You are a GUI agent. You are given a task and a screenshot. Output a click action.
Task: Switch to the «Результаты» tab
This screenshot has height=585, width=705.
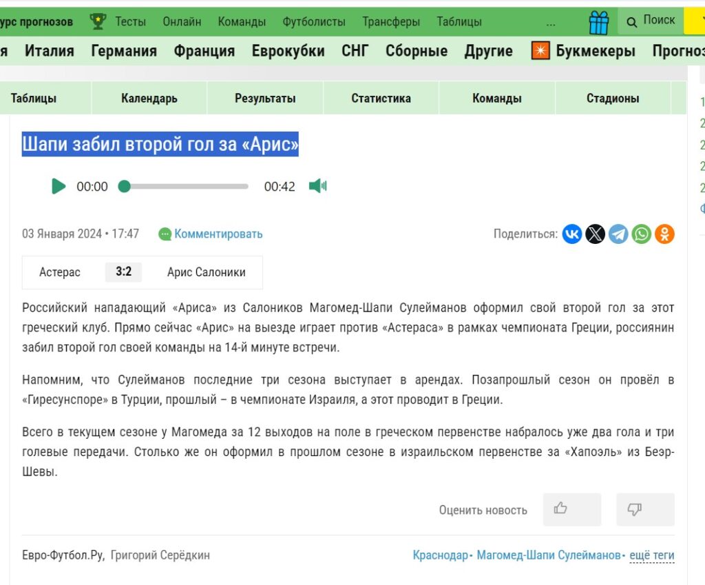265,98
